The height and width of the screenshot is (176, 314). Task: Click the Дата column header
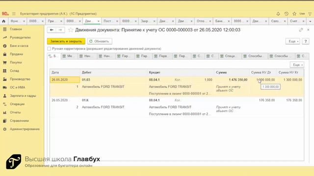[65, 72]
